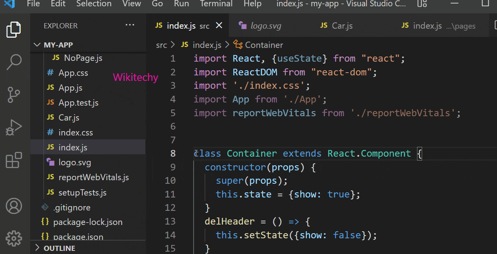
Task: Open the Search view icon
Action: (14, 62)
